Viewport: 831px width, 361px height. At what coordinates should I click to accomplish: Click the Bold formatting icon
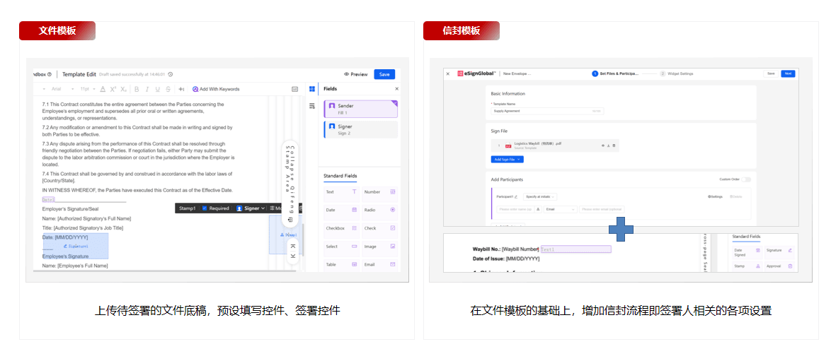tap(136, 89)
